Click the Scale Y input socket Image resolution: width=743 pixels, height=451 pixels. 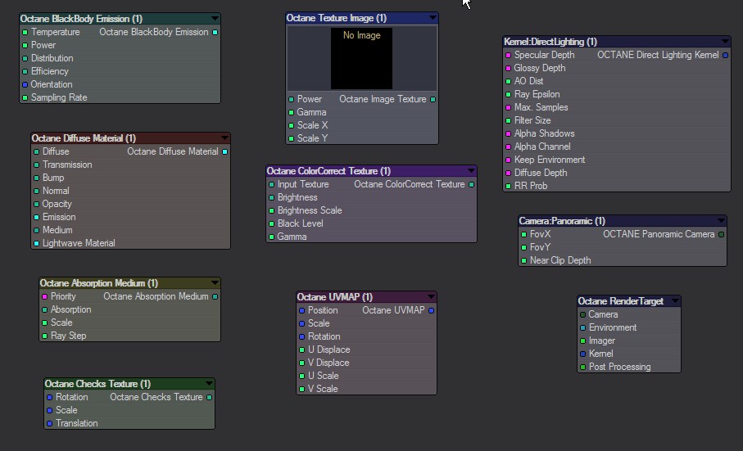pyautogui.click(x=292, y=139)
